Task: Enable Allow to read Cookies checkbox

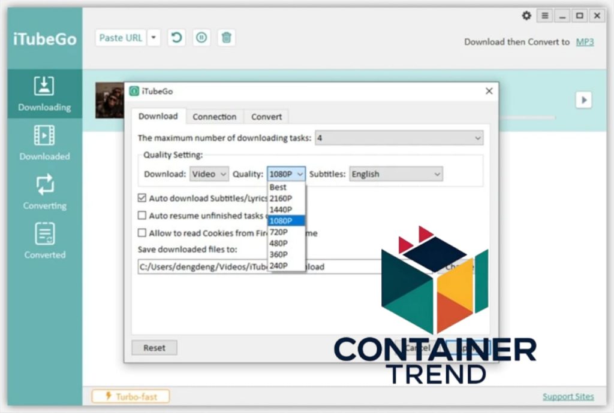Action: [x=142, y=233]
